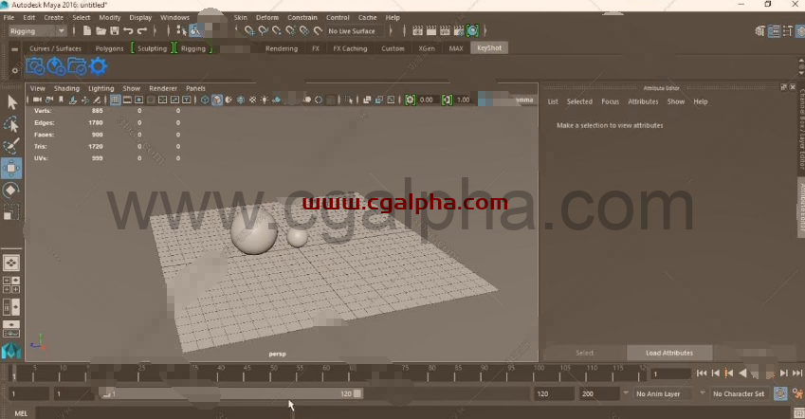Choose the Rotate tool

11,190
